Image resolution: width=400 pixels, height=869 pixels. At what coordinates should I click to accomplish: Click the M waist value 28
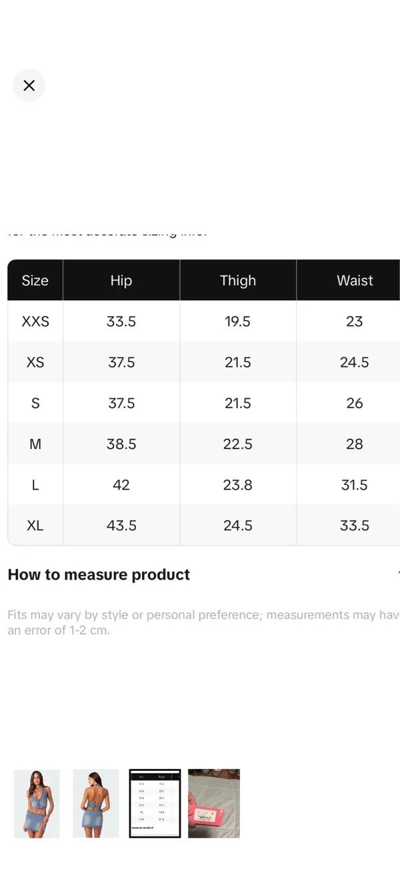point(355,444)
